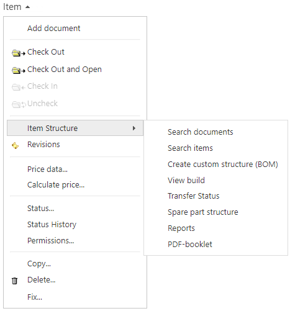Click the greyed Check In folder icon
Viewport: 290px width, 311px height.
tap(19, 87)
